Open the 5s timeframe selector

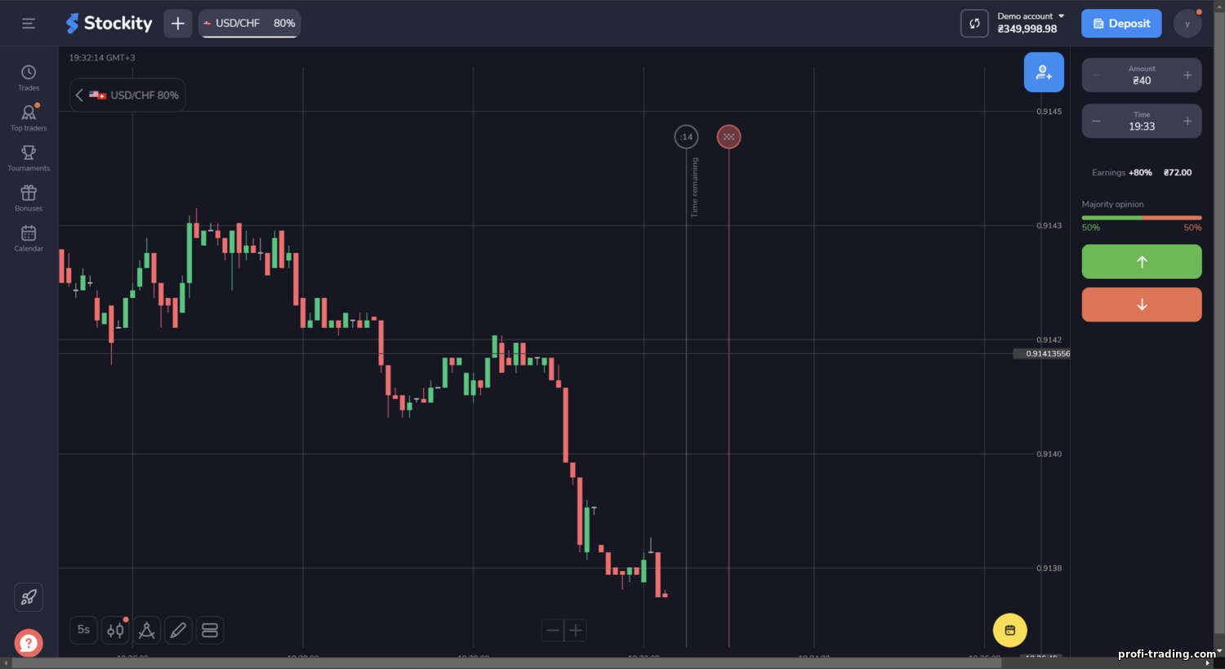click(x=83, y=630)
